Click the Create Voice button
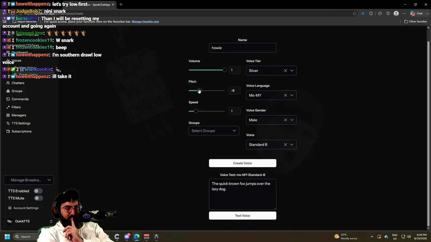The image size is (431, 242). [242, 163]
